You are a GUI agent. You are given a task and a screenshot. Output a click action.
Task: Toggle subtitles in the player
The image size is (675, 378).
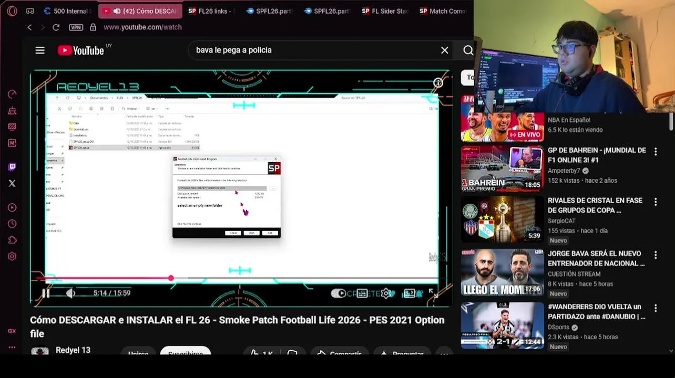362,293
